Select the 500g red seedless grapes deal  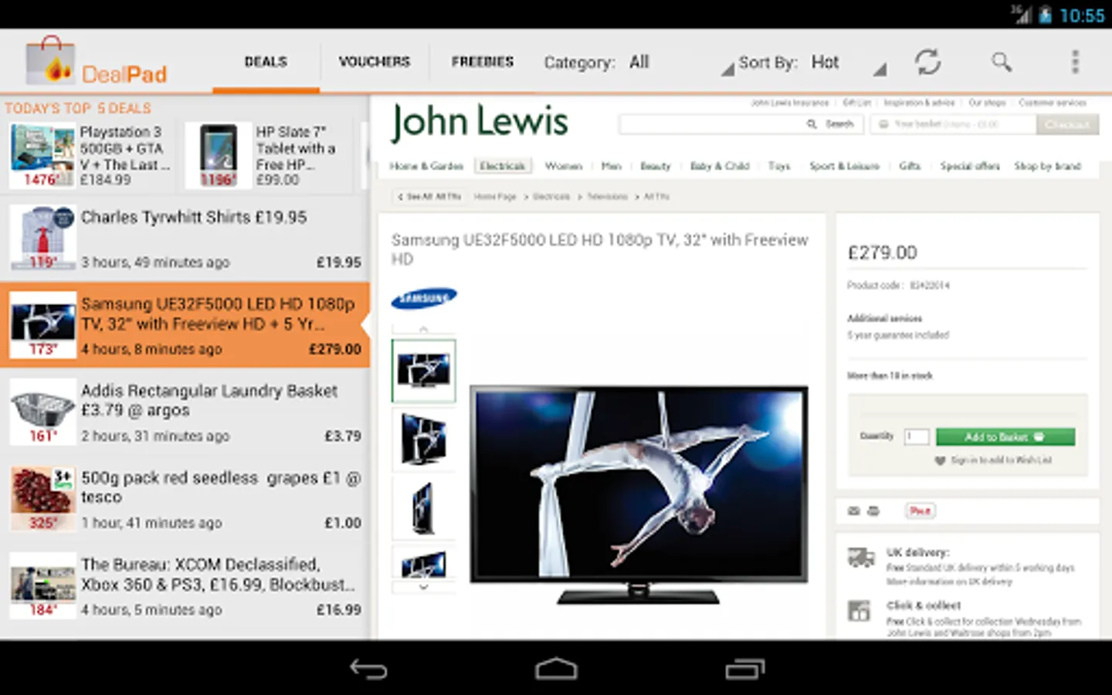pos(185,499)
